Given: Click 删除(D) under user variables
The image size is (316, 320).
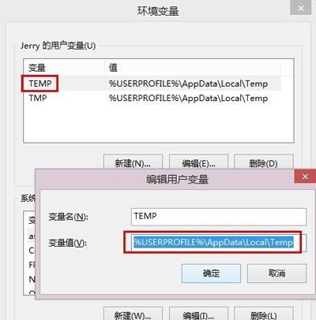Looking at the screenshot, I should pos(264,163).
